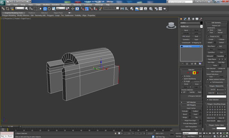Open the material name dropdown below Select ID
The width and height of the screenshot is (229, 138).
pos(216,96)
